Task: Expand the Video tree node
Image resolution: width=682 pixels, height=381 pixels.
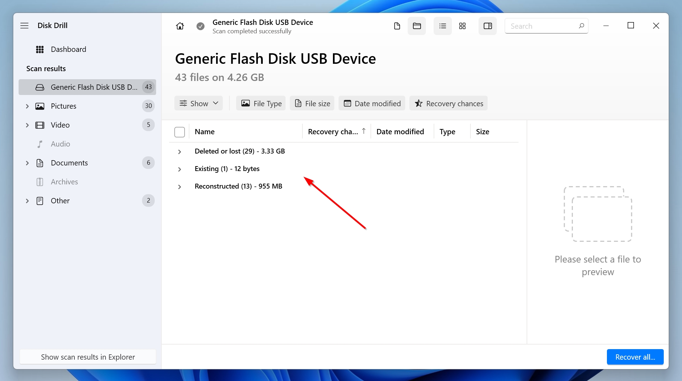Action: pyautogui.click(x=27, y=125)
